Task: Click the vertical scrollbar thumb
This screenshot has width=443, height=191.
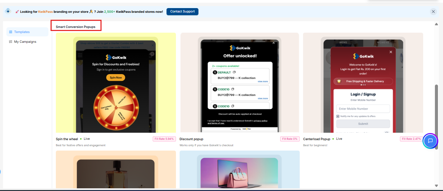Action: click(x=436, y=117)
